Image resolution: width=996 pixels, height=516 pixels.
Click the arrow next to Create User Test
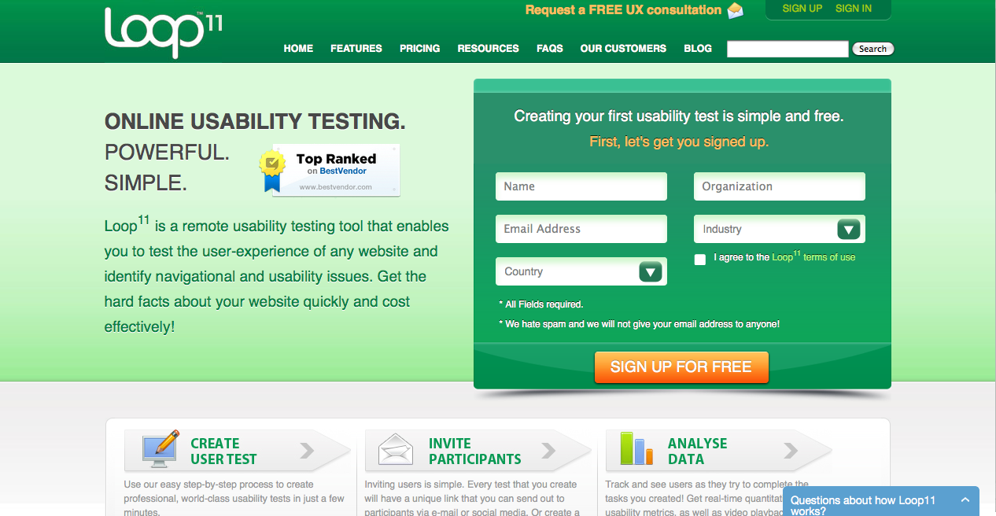pos(307,451)
